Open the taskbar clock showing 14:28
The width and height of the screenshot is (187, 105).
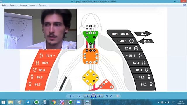(x=181, y=102)
